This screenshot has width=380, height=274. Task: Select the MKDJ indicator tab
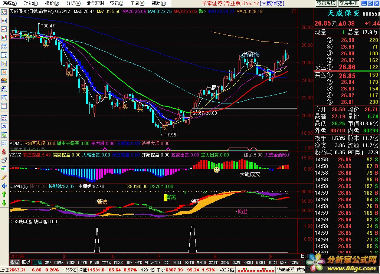(x=261, y=263)
